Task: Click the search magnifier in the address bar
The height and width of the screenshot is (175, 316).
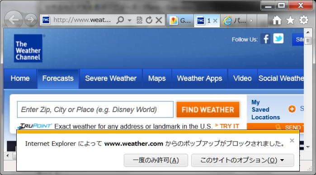Action: click(120, 20)
